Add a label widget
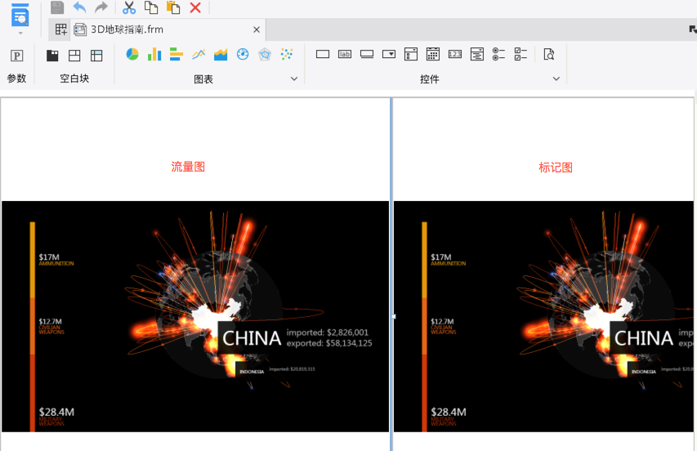The width and height of the screenshot is (697, 451). [x=345, y=54]
